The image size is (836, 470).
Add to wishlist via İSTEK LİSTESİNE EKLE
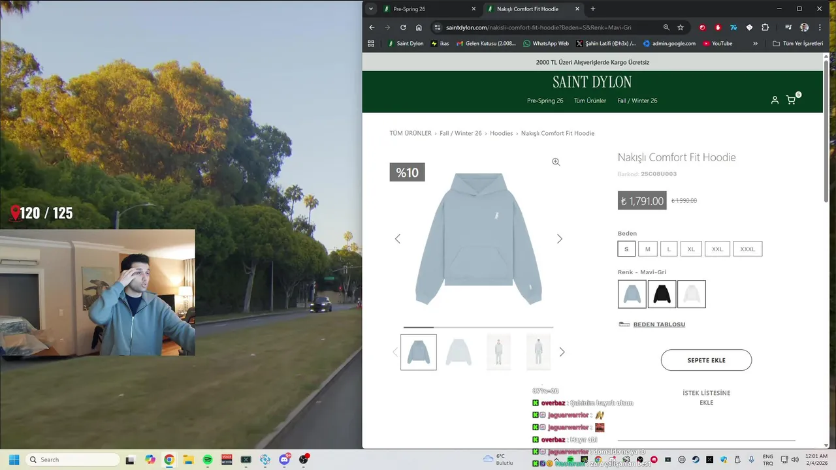coord(706,398)
